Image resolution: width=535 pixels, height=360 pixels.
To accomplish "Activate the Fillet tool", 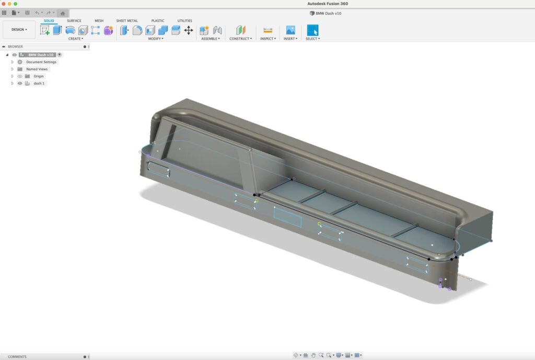I will tap(138, 30).
